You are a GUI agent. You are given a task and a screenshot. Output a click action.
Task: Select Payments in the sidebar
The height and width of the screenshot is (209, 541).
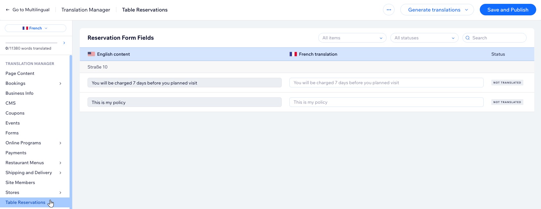pos(16,153)
